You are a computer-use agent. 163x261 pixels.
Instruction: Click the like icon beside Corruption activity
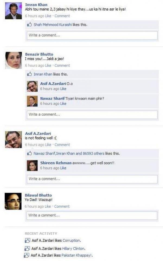[27, 240]
